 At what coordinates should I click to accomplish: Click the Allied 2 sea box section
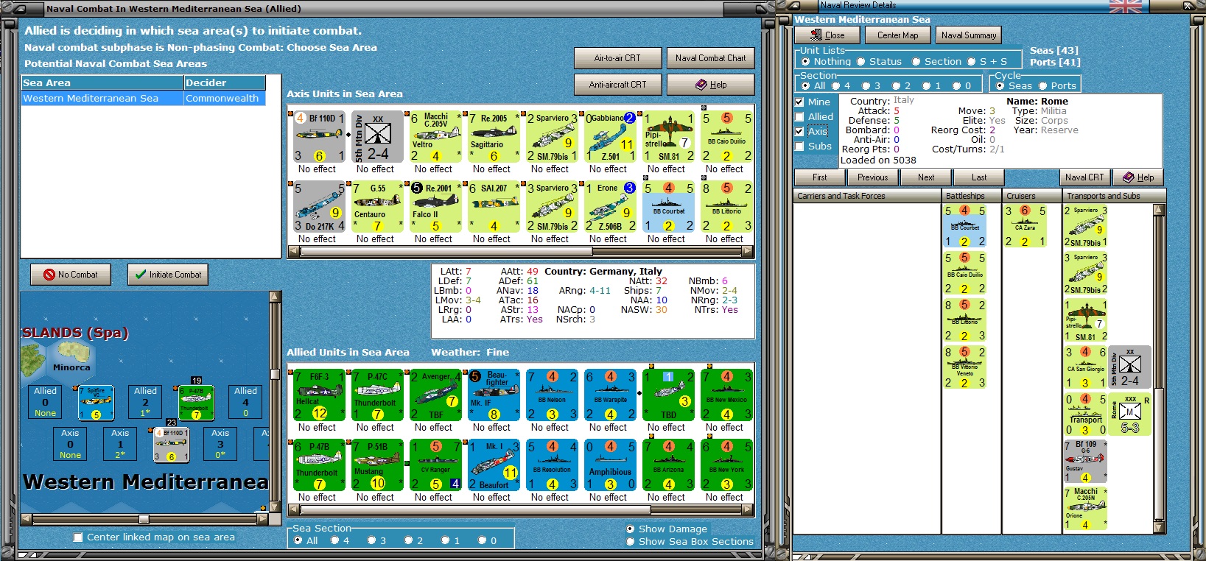pyautogui.click(x=145, y=402)
